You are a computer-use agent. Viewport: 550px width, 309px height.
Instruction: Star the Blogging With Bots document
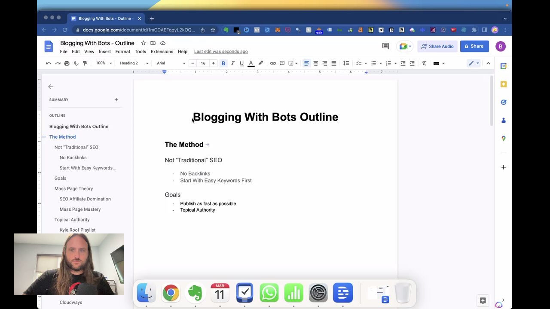tap(143, 43)
